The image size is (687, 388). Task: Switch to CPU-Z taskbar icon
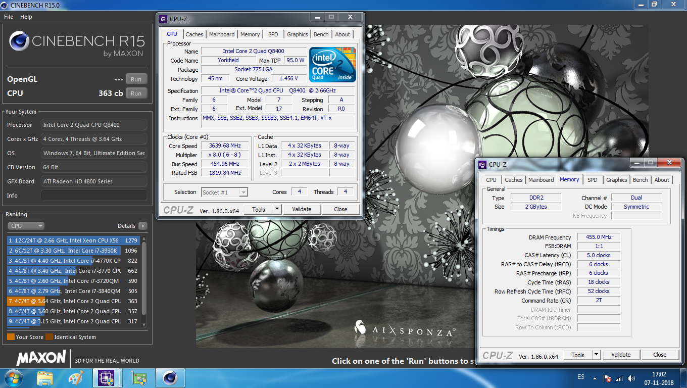click(106, 378)
